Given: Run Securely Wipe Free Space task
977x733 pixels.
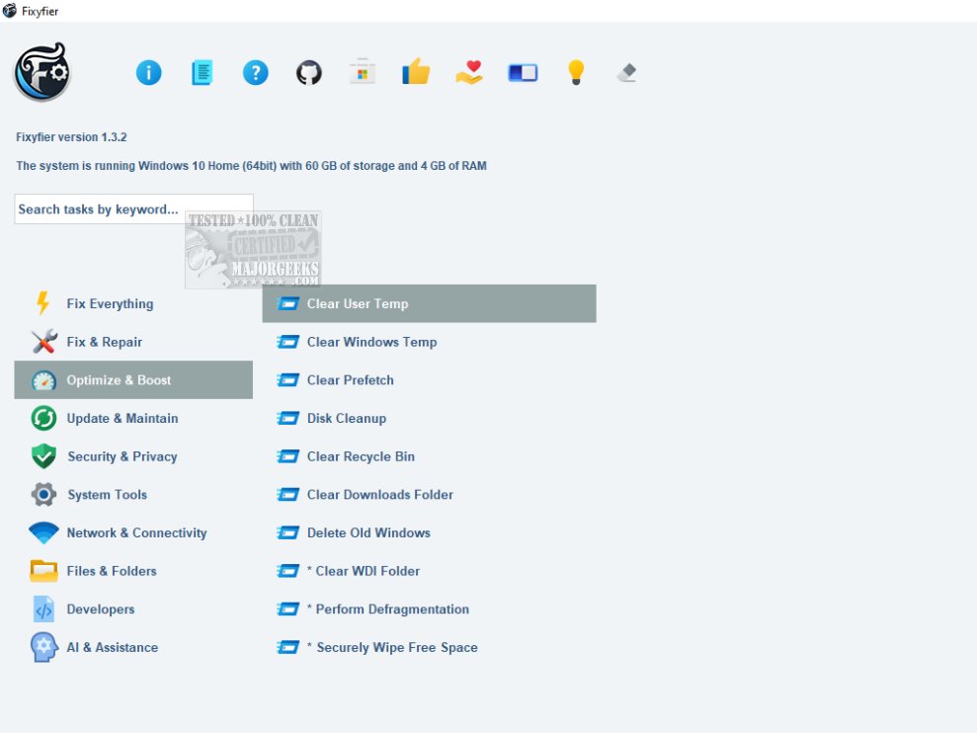Looking at the screenshot, I should [x=430, y=647].
